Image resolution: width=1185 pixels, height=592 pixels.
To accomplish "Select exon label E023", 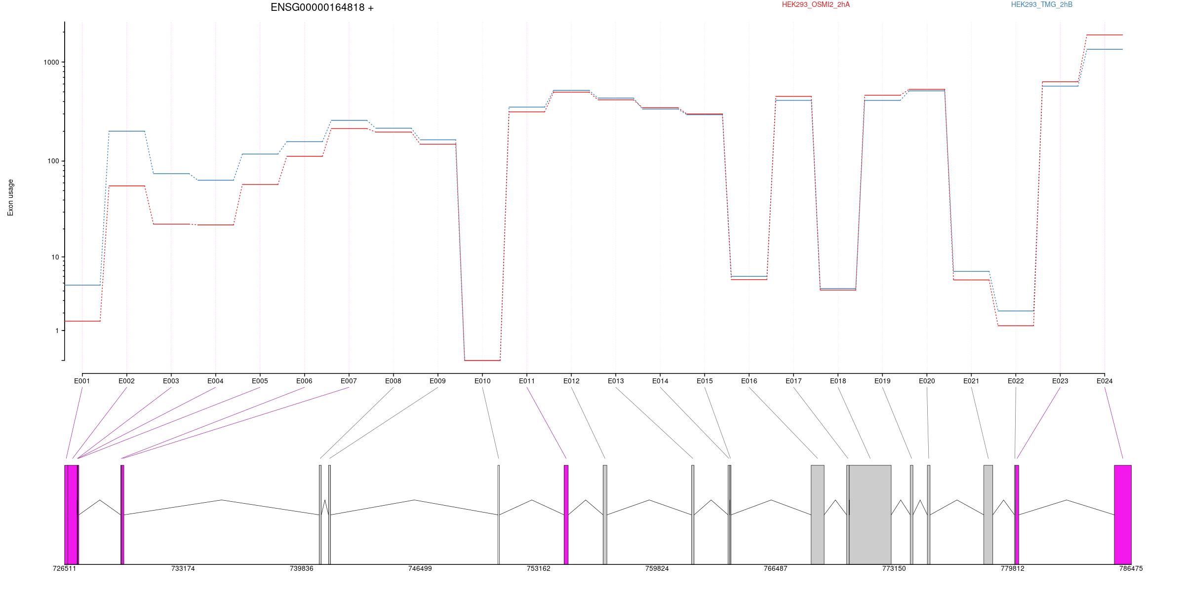I will click(1060, 381).
